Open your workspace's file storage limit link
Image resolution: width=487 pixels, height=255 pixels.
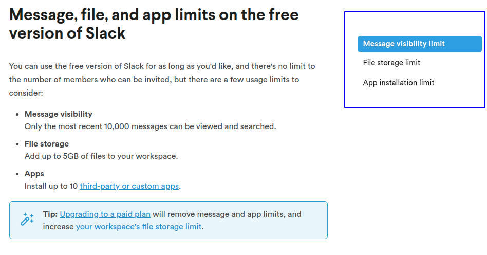(139, 227)
